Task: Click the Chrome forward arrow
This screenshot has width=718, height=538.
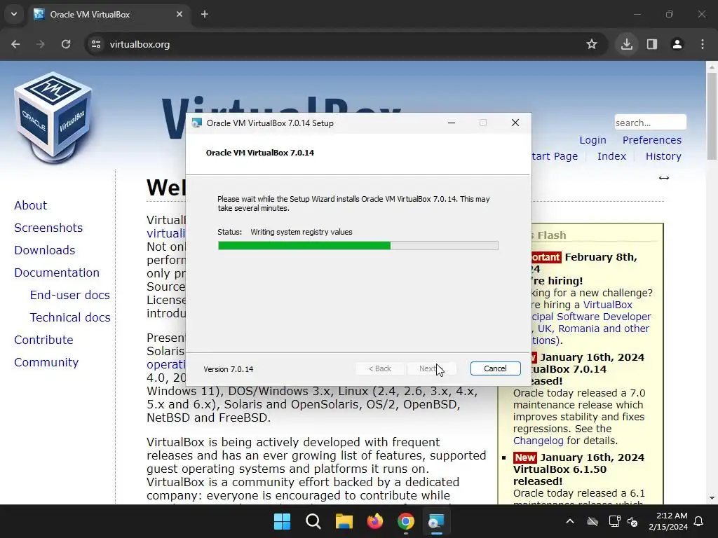Action: [x=41, y=44]
